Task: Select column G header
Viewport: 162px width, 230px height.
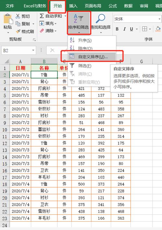Action: (142, 61)
